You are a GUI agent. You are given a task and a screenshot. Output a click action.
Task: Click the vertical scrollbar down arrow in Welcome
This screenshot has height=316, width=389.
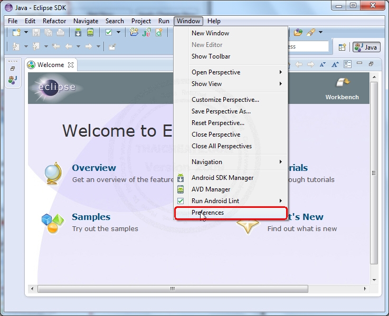click(x=374, y=280)
